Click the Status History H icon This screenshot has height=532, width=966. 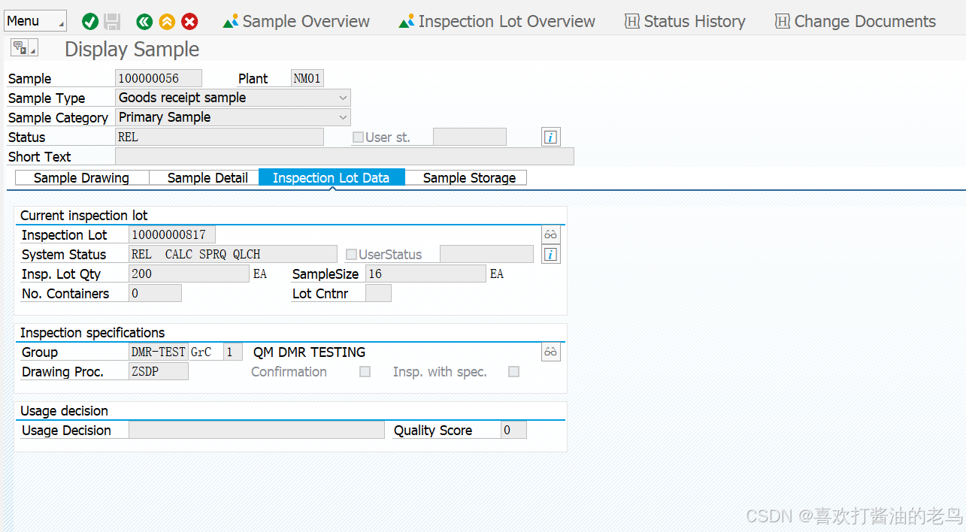(x=632, y=22)
